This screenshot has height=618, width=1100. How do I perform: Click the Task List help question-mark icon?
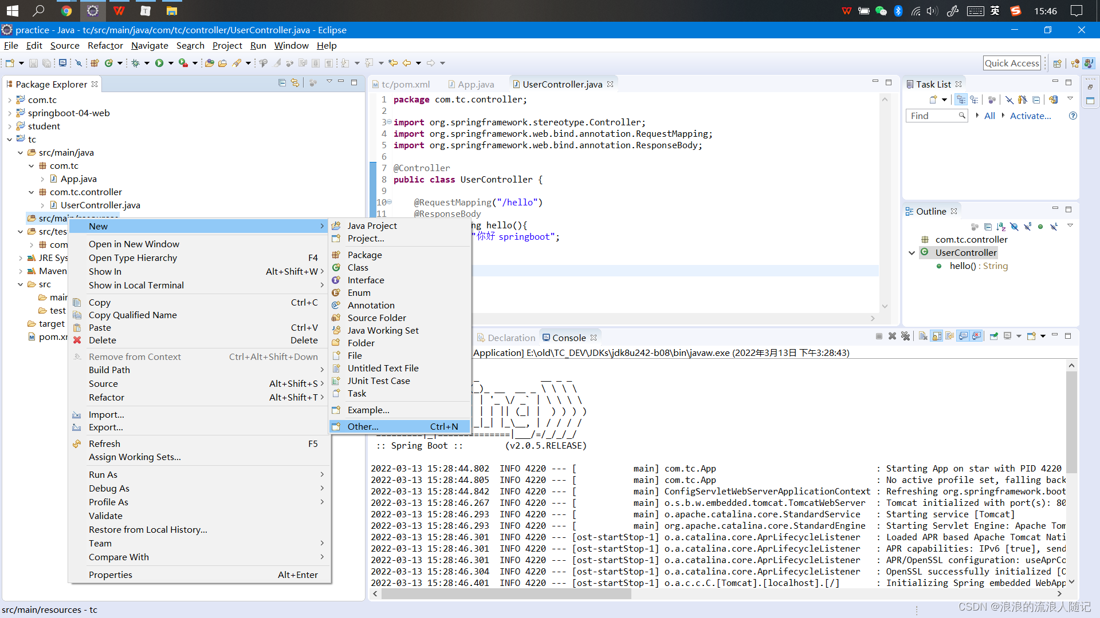click(x=1073, y=116)
